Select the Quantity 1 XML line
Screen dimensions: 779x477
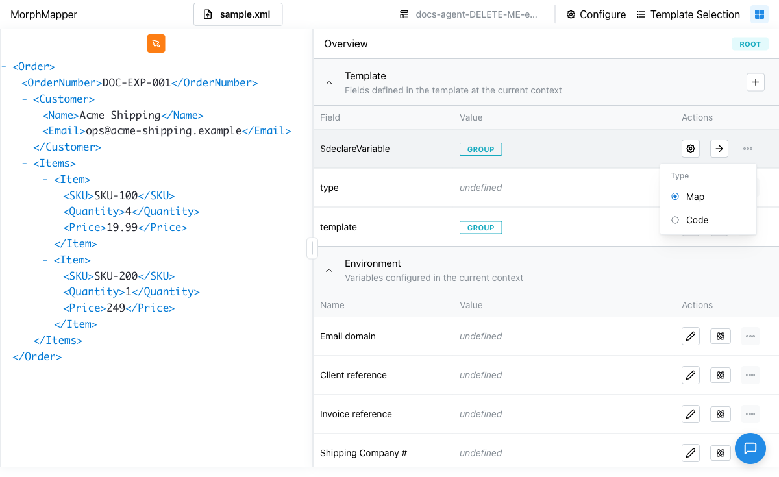click(132, 292)
